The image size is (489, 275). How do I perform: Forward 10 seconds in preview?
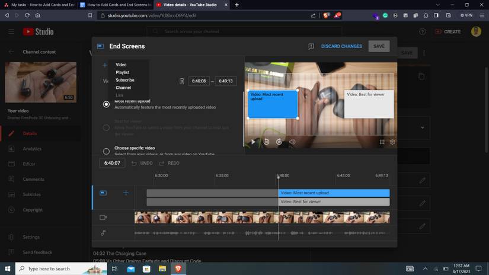279,142
